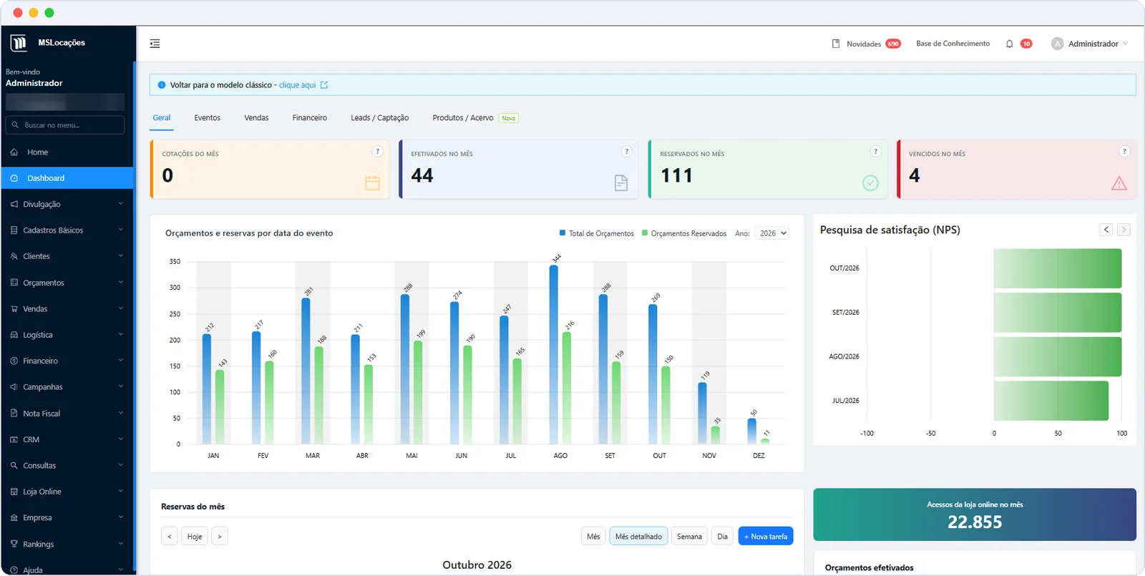Click the check circle icon in Reservados card
Viewport: 1145px width, 576px height.
point(870,183)
